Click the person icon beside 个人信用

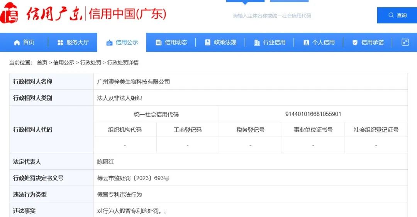[306, 43]
